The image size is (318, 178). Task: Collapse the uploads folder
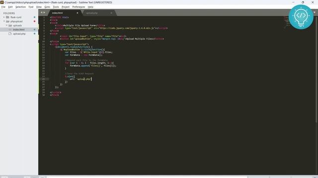(x=6, y=25)
